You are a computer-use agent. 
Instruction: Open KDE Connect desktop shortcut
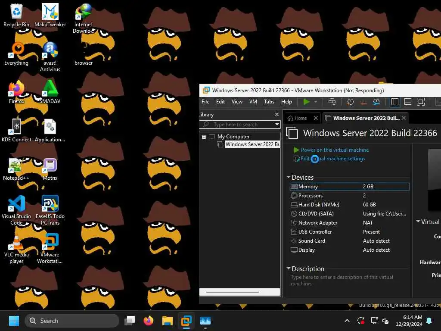(16, 130)
